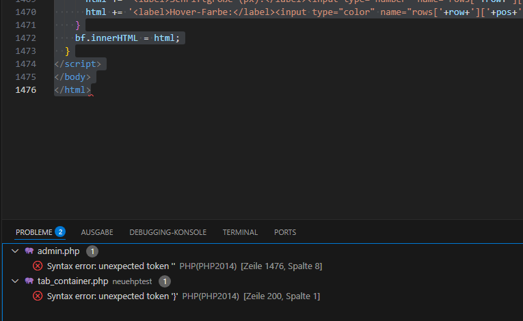Click the problem count badge next to neuehptest
Viewport: 523px width, 321px height.
click(165, 281)
